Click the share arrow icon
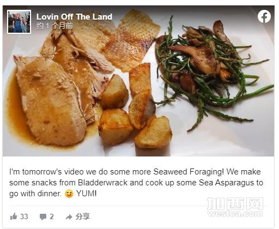Screen dimensions: 279x229 coord(69,217)
